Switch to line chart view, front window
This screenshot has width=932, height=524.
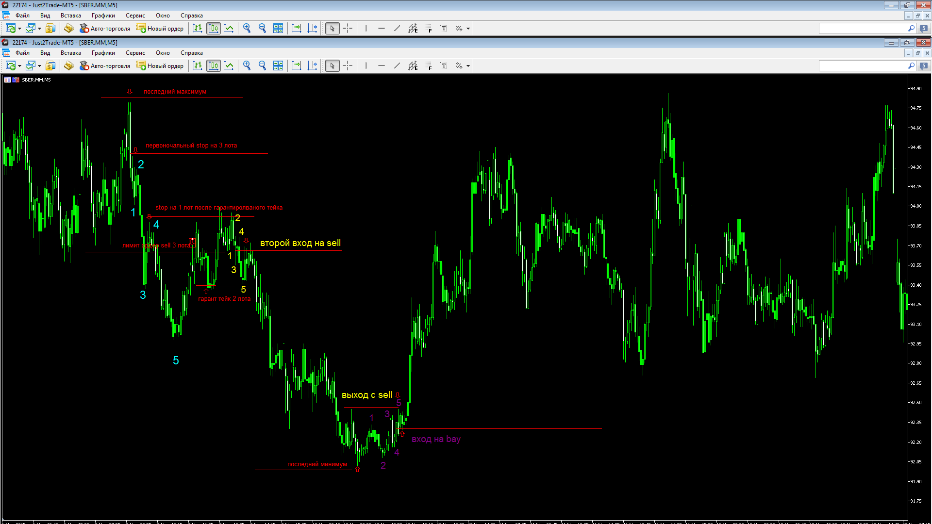coord(229,66)
